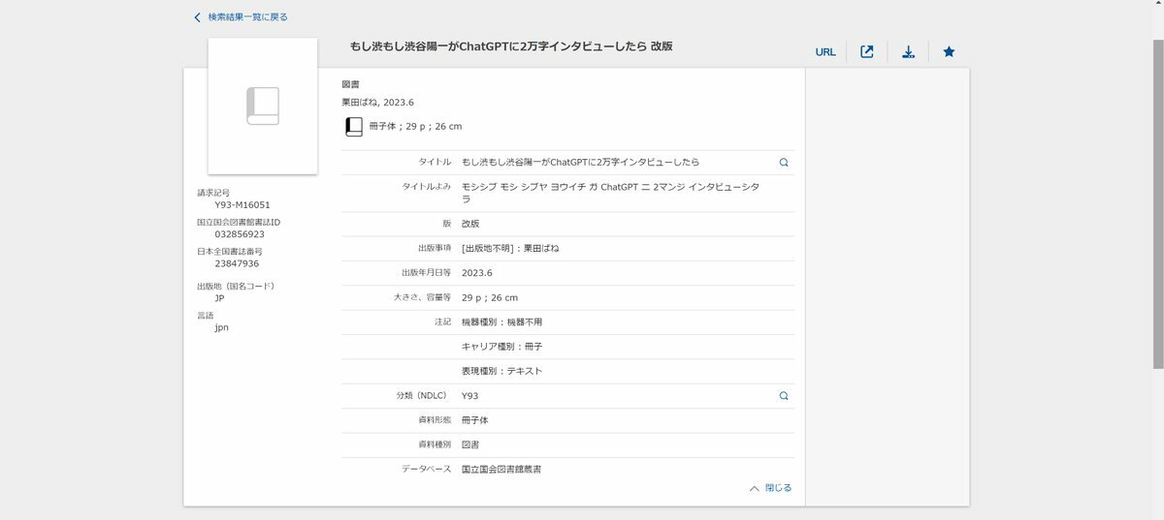Select NDL bibliographic ID 032856923

pyautogui.click(x=240, y=234)
